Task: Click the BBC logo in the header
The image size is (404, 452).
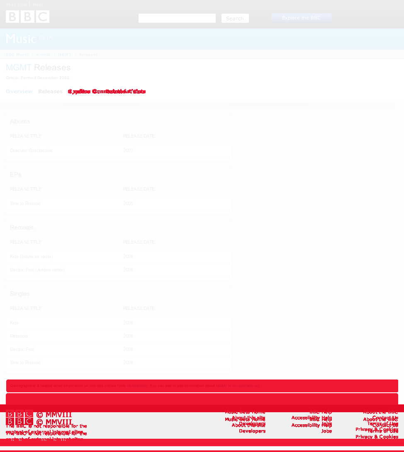Action: tap(27, 17)
